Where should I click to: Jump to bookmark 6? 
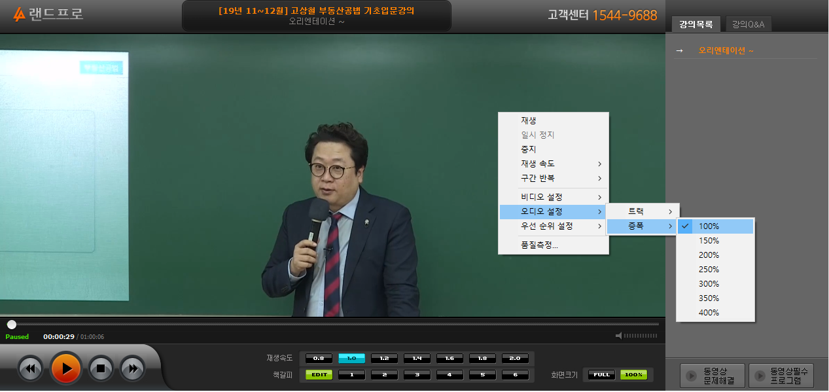click(515, 375)
